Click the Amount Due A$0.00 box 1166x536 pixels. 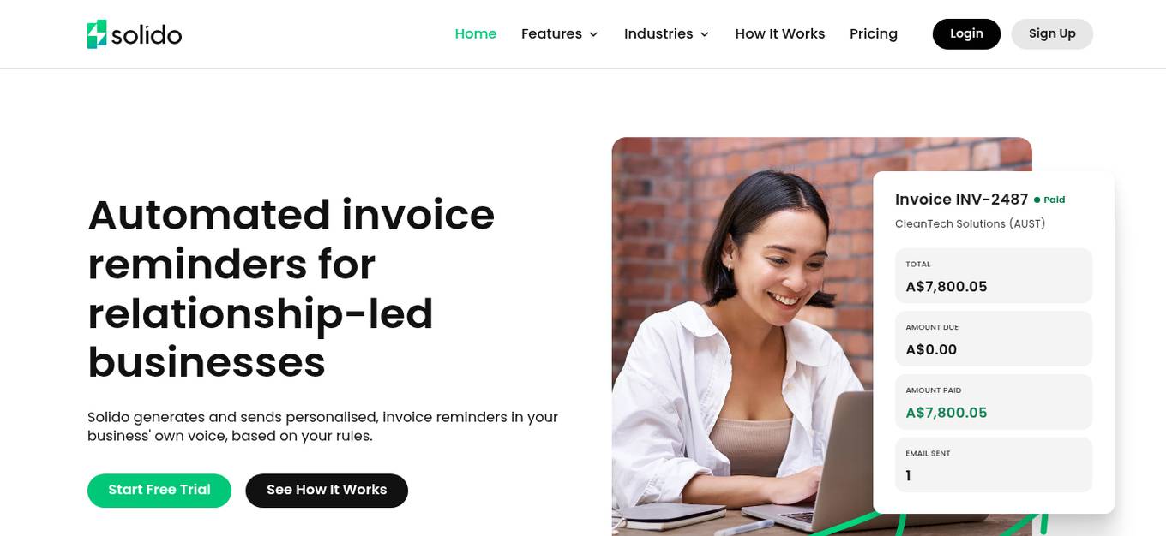(994, 339)
